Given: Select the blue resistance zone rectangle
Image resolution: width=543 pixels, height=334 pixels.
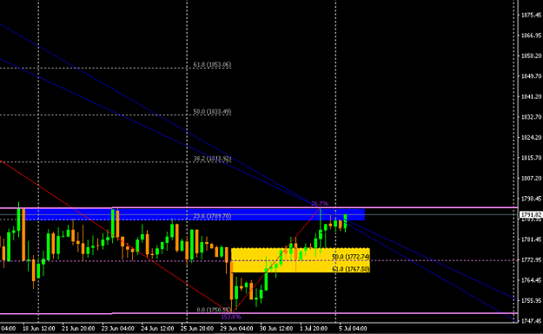Looking at the screenshot, I should pos(194,214).
